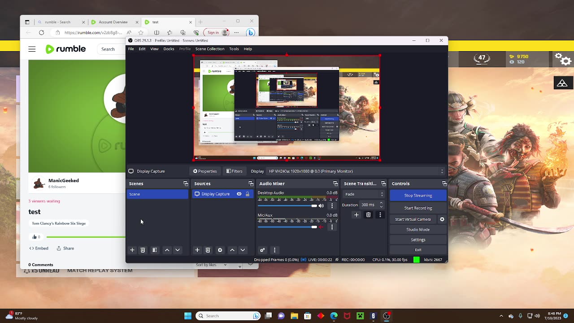Adjust the Mic/Aux volume slider
Screen dimensions: 574x323
(x=287, y=227)
